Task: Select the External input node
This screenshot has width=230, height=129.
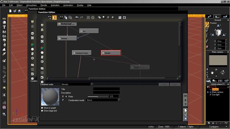Action: [67, 24]
